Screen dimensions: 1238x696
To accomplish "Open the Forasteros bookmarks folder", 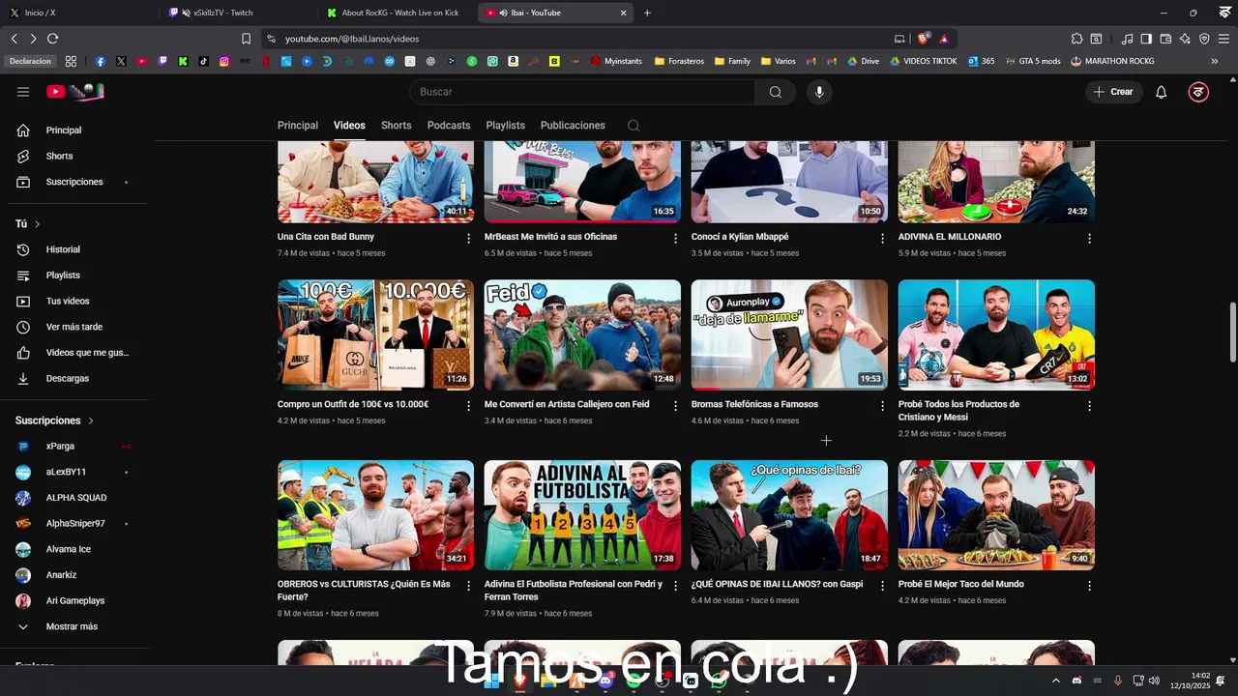I will (x=679, y=61).
